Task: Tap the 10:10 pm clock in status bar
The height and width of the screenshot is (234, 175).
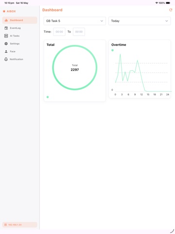Action: click(x=9, y=3)
